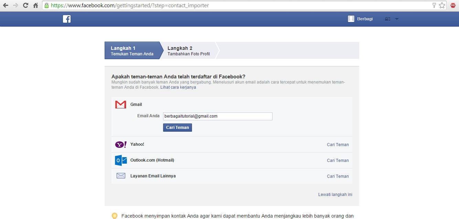This screenshot has height=219, width=459.
Task: Click the browser back arrow
Action: [x=6, y=5]
